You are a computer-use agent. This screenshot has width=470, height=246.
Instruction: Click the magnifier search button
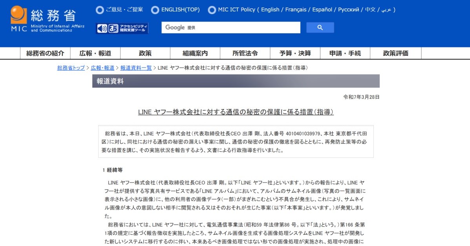point(320,27)
